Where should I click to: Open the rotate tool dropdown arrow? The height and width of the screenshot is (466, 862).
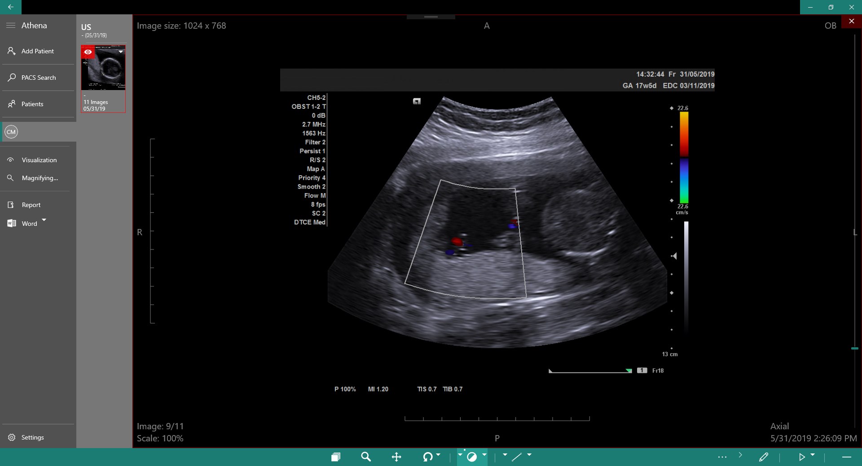tap(439, 455)
